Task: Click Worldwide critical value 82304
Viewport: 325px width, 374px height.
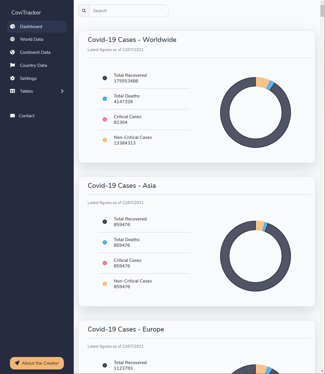Action: pyautogui.click(x=121, y=122)
